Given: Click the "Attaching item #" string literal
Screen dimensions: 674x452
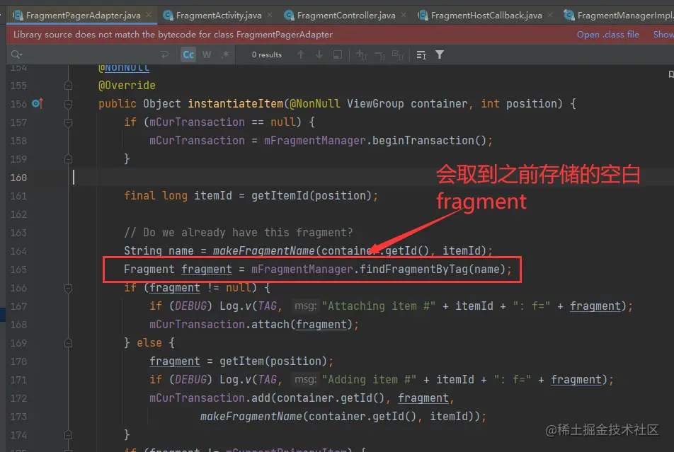Looking at the screenshot, I should [378, 306].
